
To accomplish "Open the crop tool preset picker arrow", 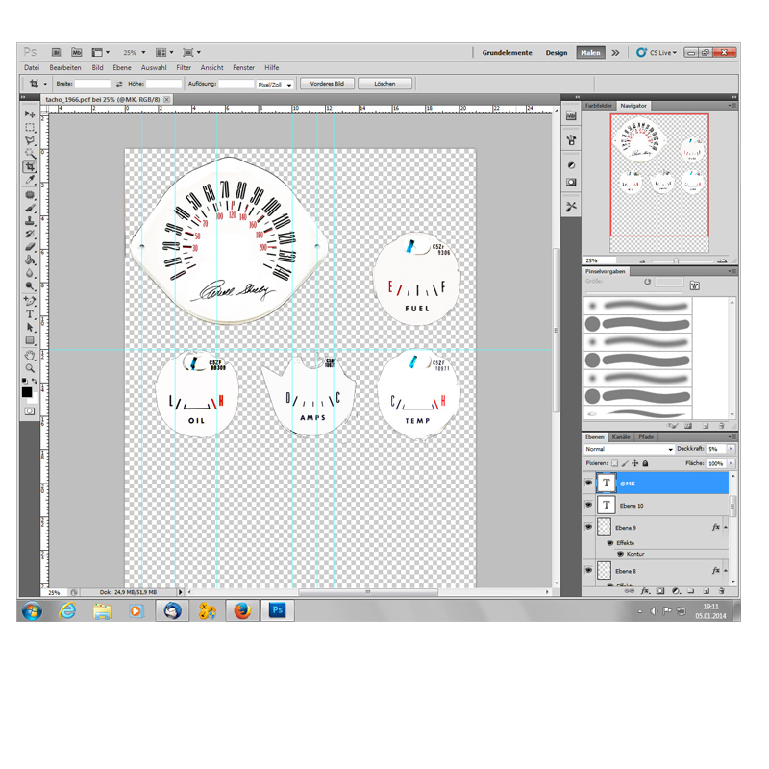I will pyautogui.click(x=45, y=84).
